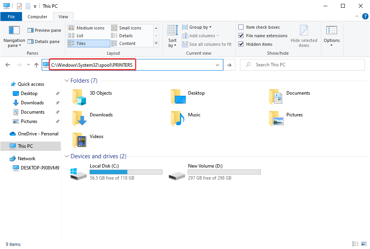Switch to large thumbnails view in status bar
The width and height of the screenshot is (370, 249).
364,244
